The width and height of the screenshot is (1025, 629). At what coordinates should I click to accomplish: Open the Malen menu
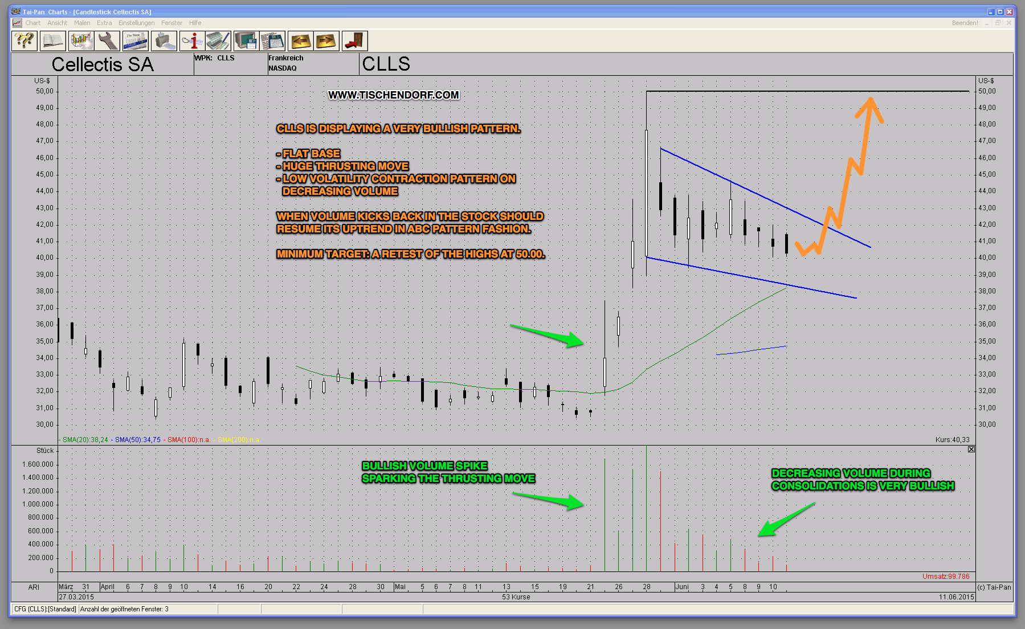click(82, 23)
